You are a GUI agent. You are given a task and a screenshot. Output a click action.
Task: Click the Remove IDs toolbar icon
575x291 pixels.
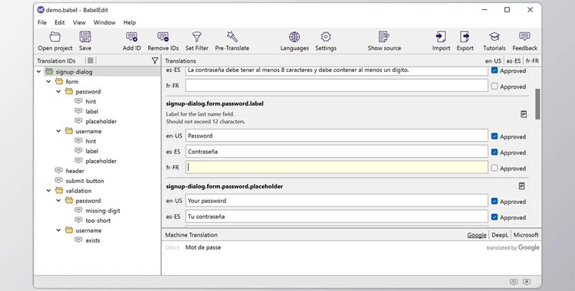pyautogui.click(x=163, y=37)
